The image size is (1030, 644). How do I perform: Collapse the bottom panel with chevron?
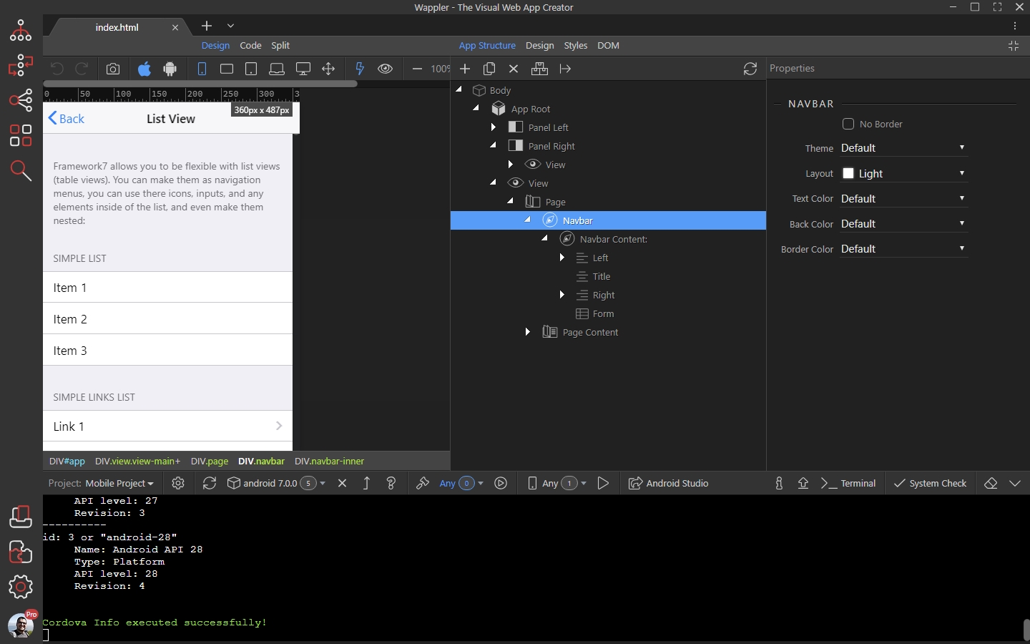pos(1015,483)
